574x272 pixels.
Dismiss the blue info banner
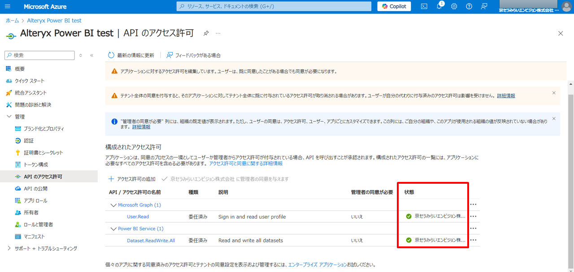pos(554,119)
